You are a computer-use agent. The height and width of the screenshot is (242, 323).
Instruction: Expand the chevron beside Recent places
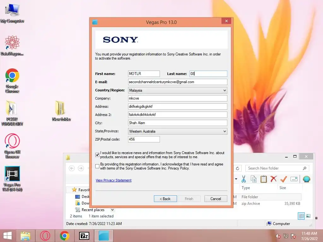point(112,210)
